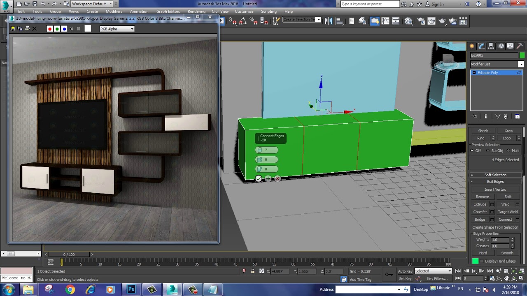The image size is (527, 296).
Task: Click the Set Keys key icon
Action: pos(389,275)
